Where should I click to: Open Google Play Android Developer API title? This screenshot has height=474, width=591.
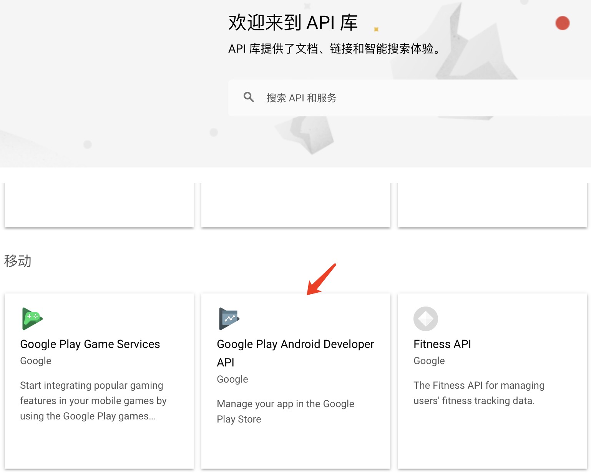pos(295,353)
